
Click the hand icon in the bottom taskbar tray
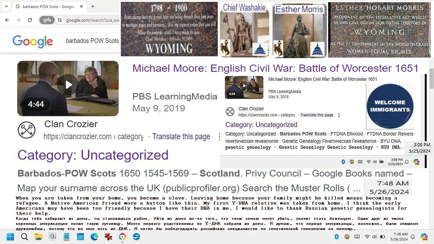pos(347,237)
